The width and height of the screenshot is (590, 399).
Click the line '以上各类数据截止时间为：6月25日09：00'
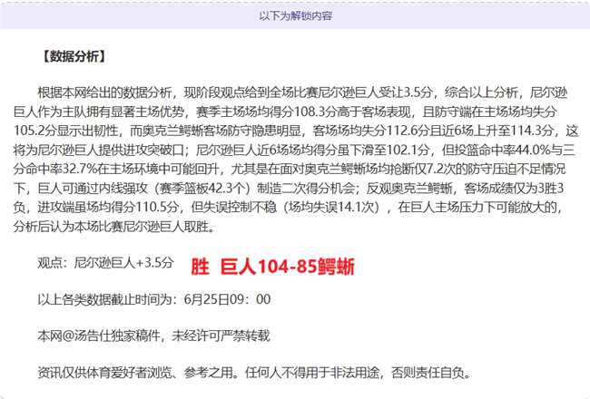154,299
